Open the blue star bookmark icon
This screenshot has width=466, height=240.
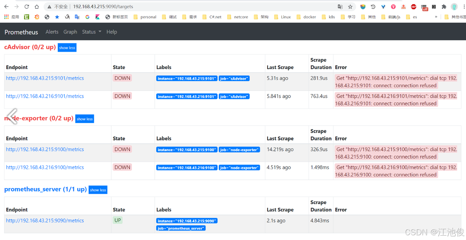[57, 17]
